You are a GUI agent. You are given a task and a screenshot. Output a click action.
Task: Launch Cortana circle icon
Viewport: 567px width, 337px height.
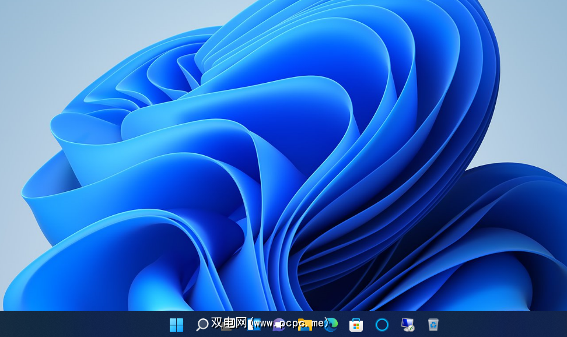[x=382, y=325]
